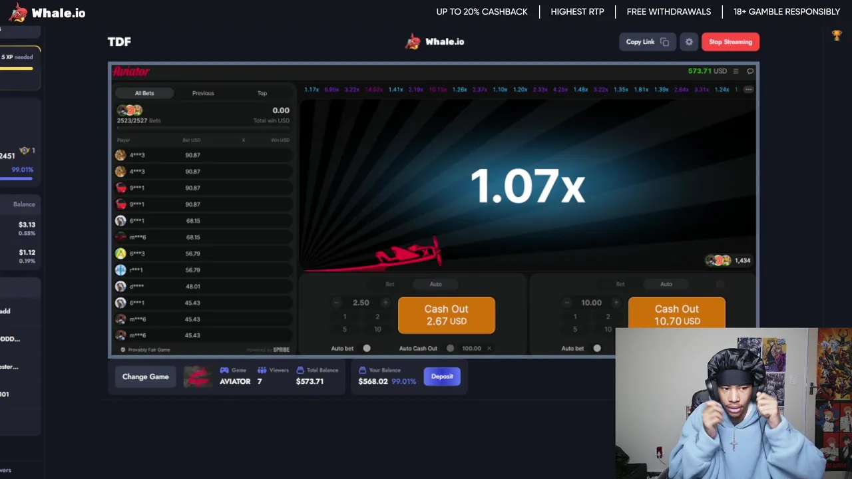
Task: Choose quick bet 2 in the 2.50 panel
Action: pyautogui.click(x=377, y=317)
